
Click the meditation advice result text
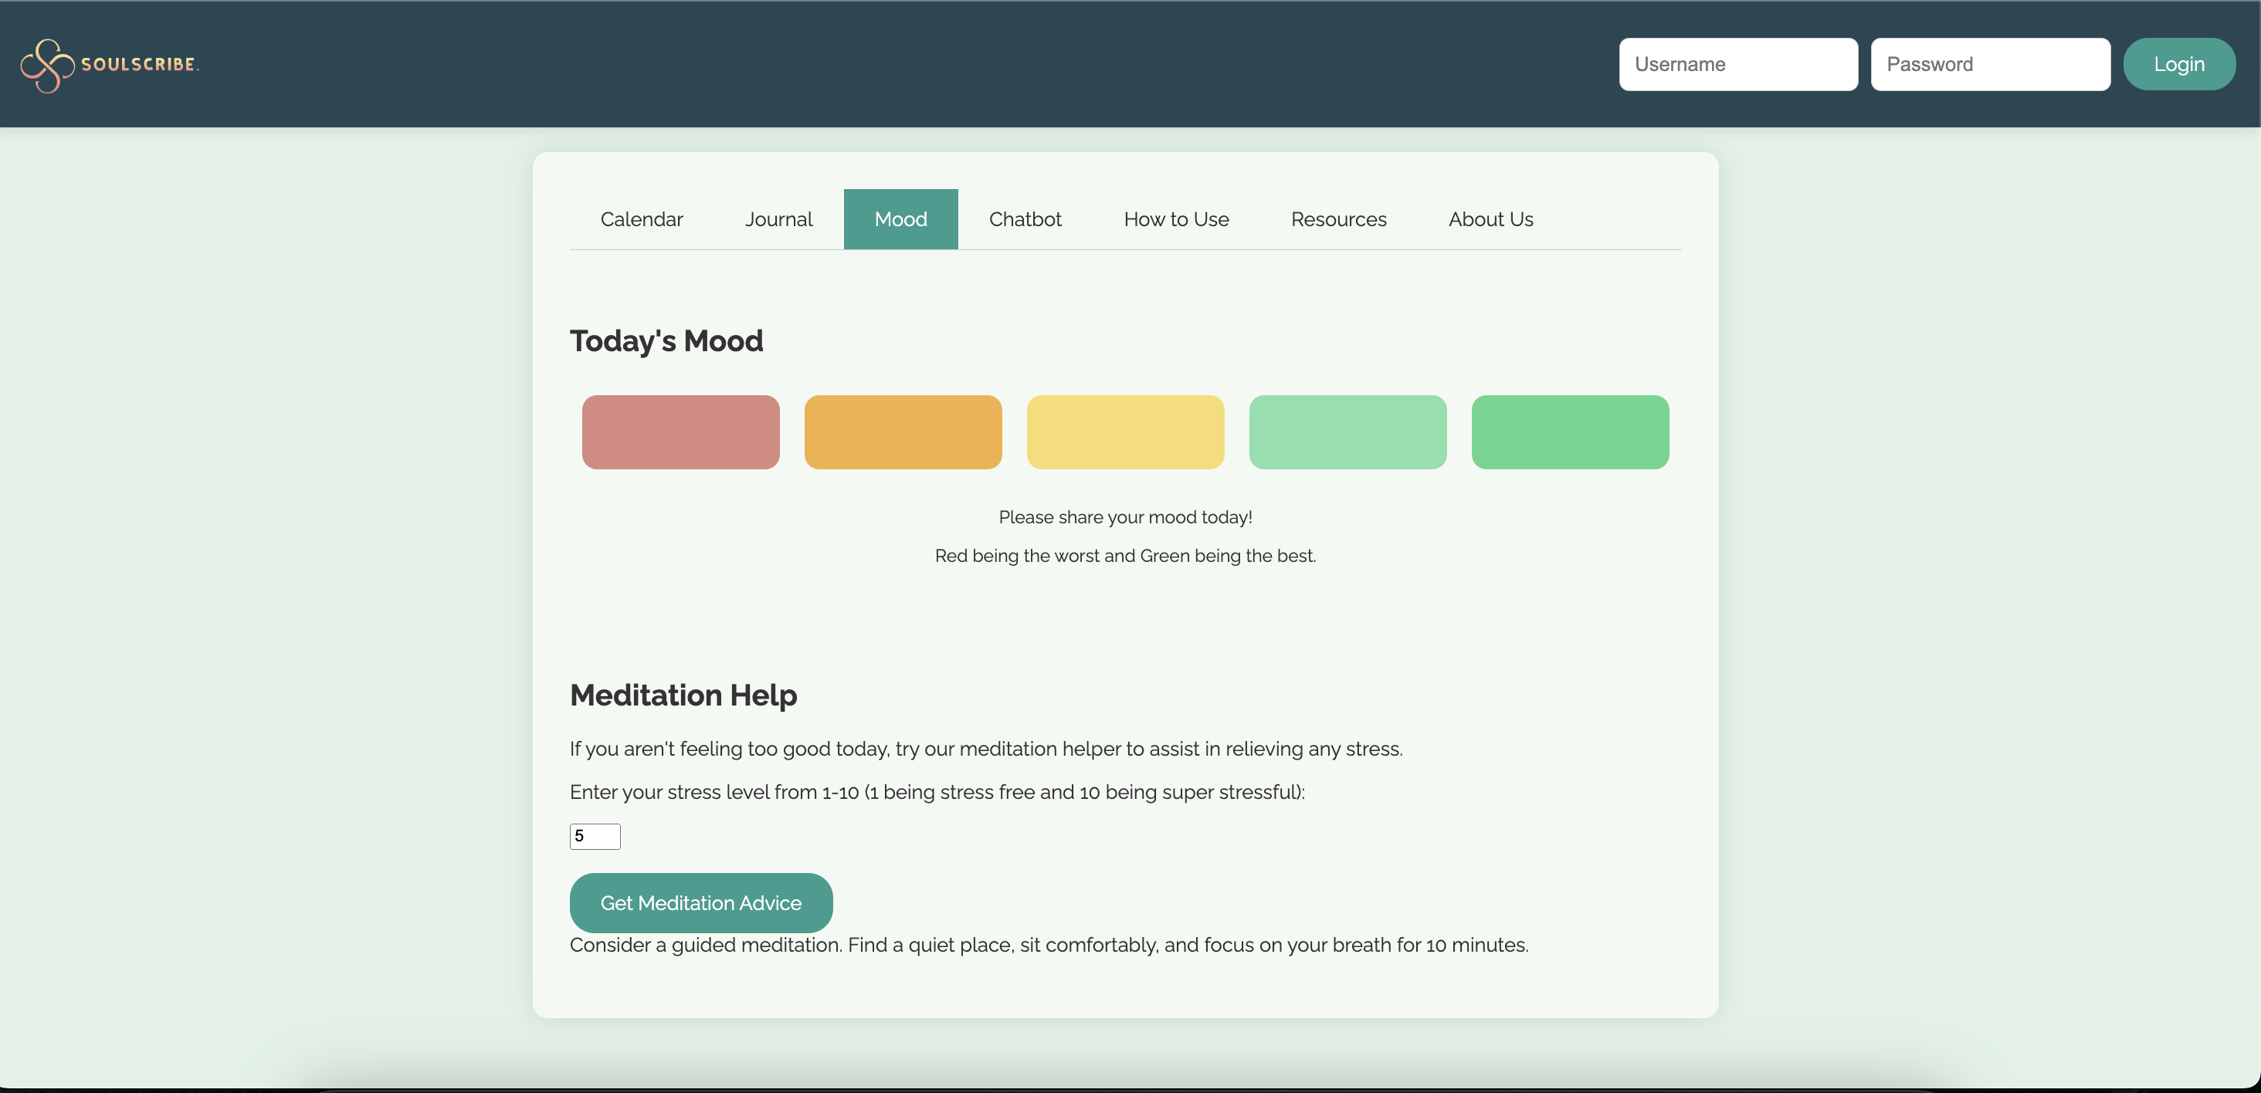[1048, 945]
